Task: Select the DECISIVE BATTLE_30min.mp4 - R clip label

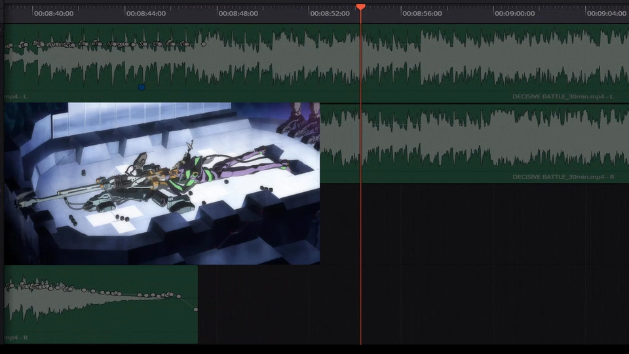Action: 563,176
